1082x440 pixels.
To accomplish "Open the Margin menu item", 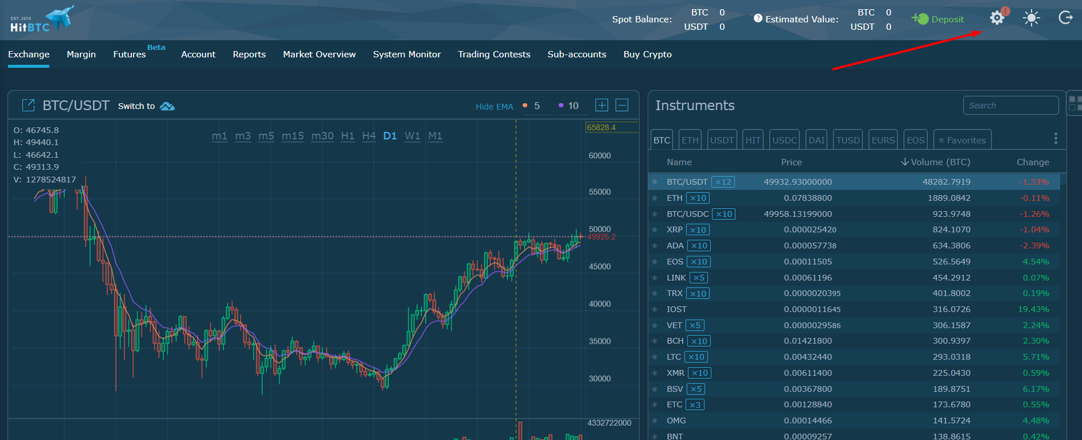I will point(81,54).
